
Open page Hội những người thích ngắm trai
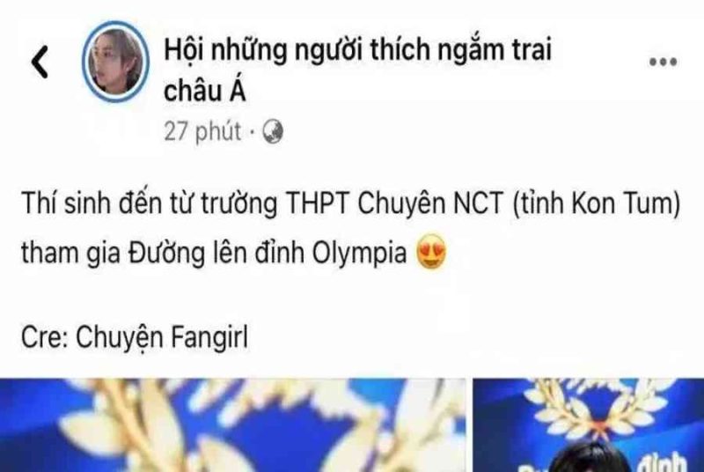coord(357,49)
